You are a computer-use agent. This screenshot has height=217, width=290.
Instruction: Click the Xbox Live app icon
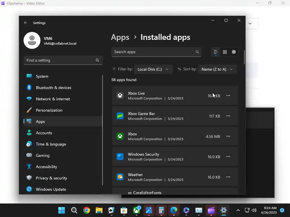tap(120, 96)
